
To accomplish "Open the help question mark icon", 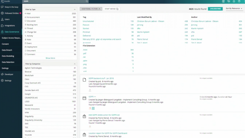I will (239, 1).
